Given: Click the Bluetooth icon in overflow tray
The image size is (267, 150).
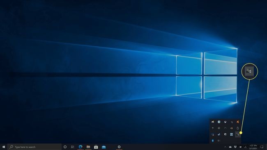Looking at the screenshot, I should [x=213, y=141].
